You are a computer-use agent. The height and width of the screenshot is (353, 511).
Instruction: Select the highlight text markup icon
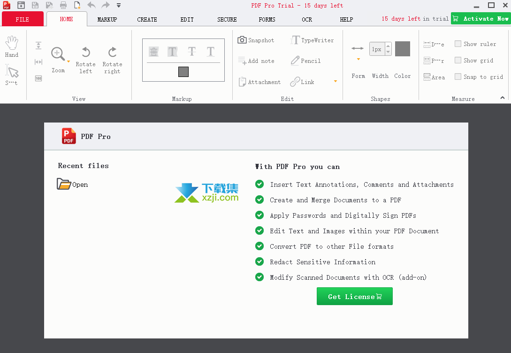coord(172,52)
